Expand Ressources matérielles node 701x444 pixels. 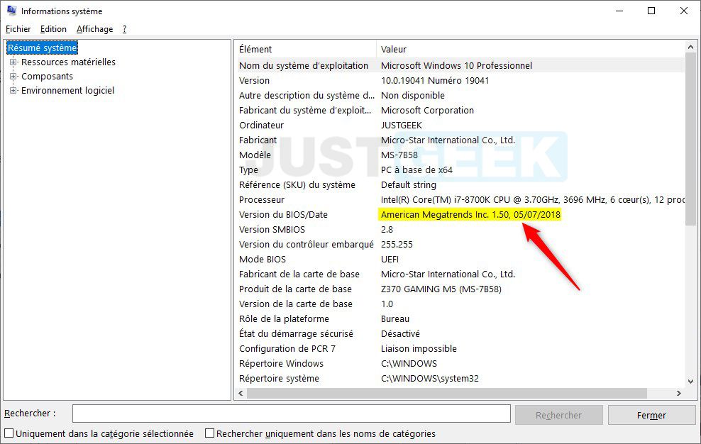click(13, 62)
